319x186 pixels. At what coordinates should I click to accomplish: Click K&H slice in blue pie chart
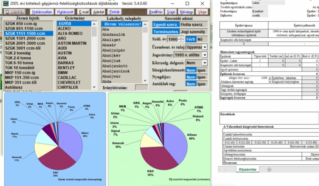point(57,159)
